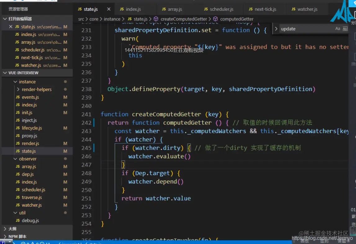
Task: Click createComputedGetter breadcrumb symbol
Action: (x=184, y=19)
